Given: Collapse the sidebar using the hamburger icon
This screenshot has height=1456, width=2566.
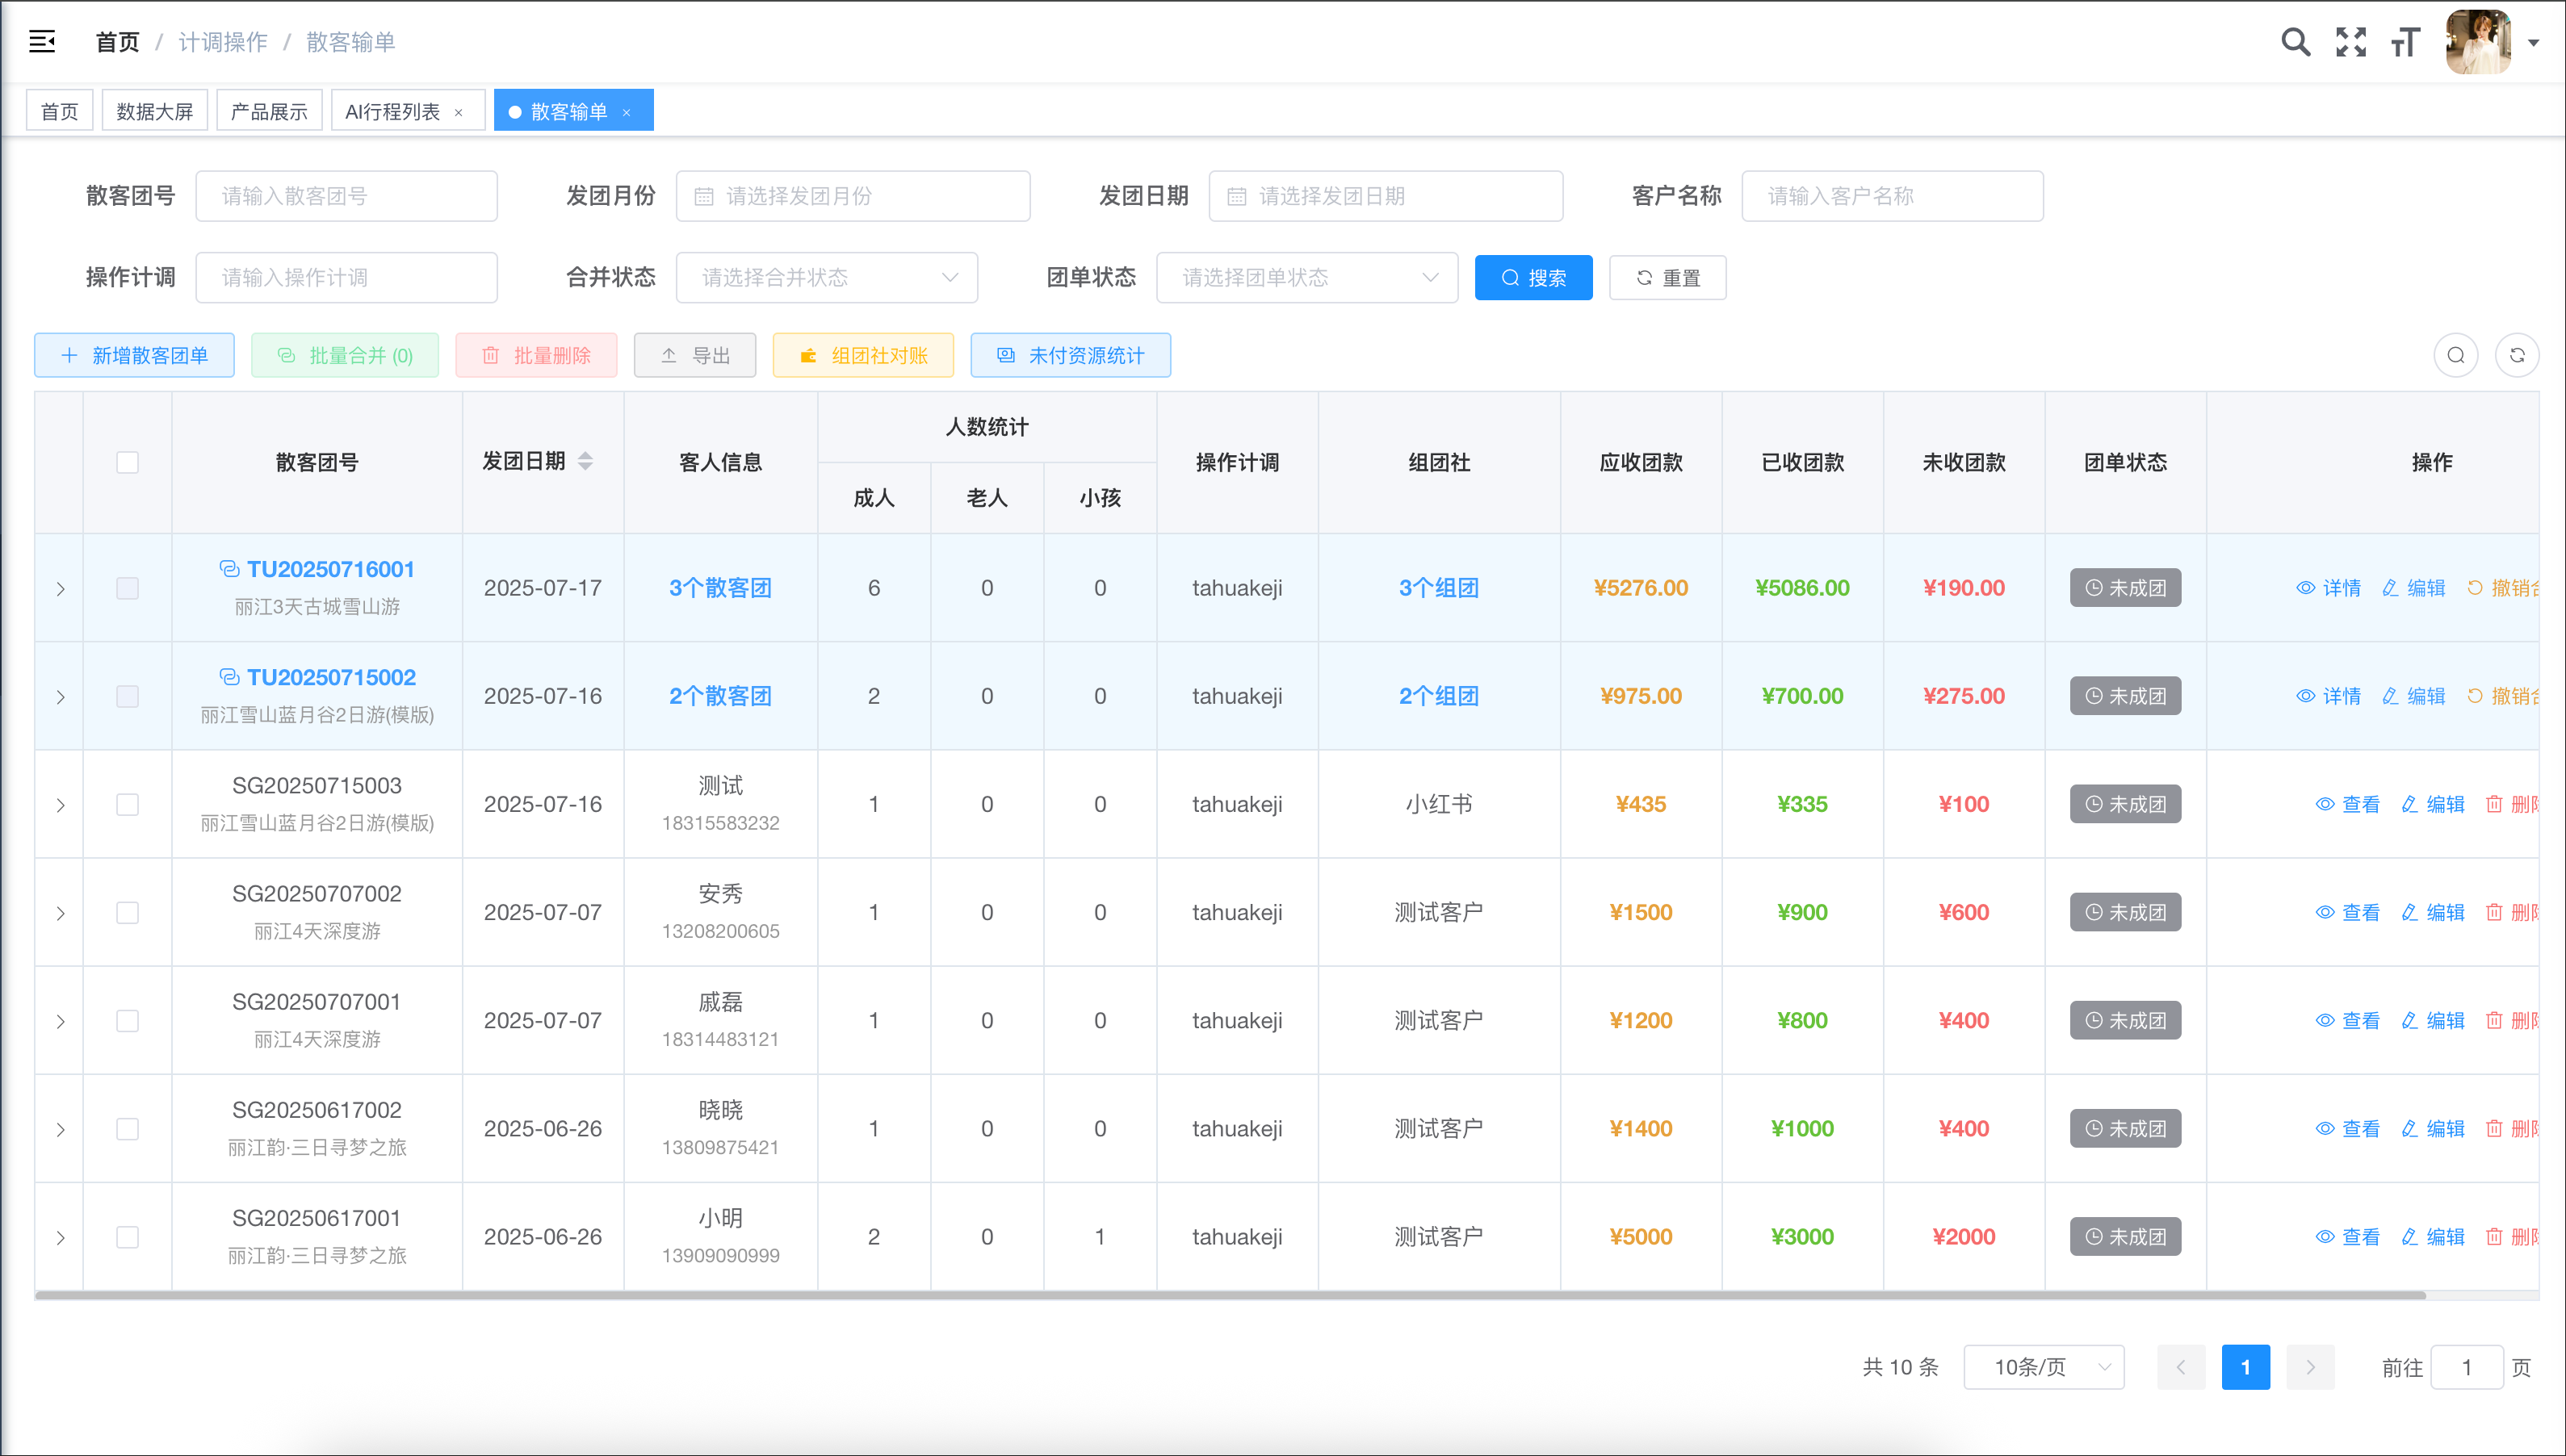Looking at the screenshot, I should tap(42, 41).
